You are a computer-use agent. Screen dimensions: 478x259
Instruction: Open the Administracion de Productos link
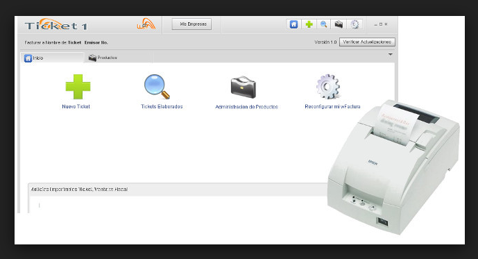pos(246,107)
